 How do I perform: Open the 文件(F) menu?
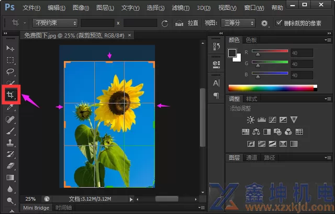(x=31, y=8)
